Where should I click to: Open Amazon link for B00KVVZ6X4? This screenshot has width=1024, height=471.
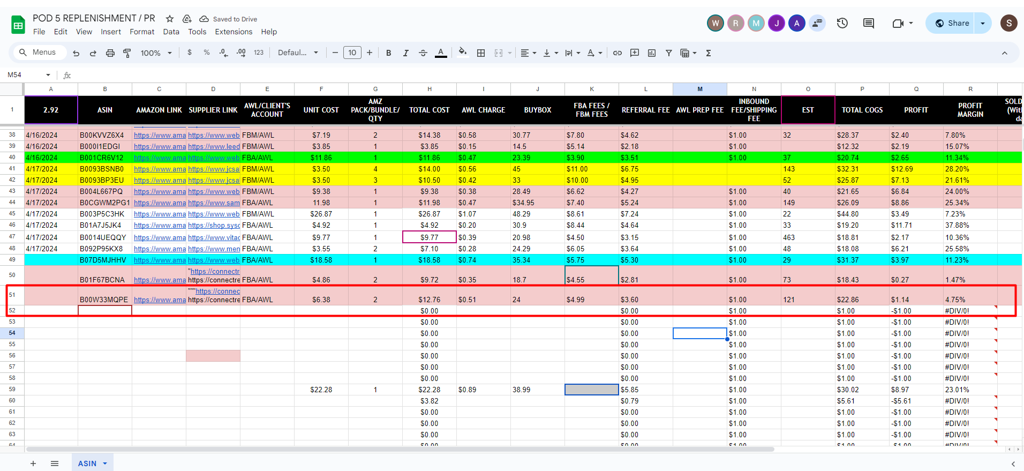(x=160, y=135)
